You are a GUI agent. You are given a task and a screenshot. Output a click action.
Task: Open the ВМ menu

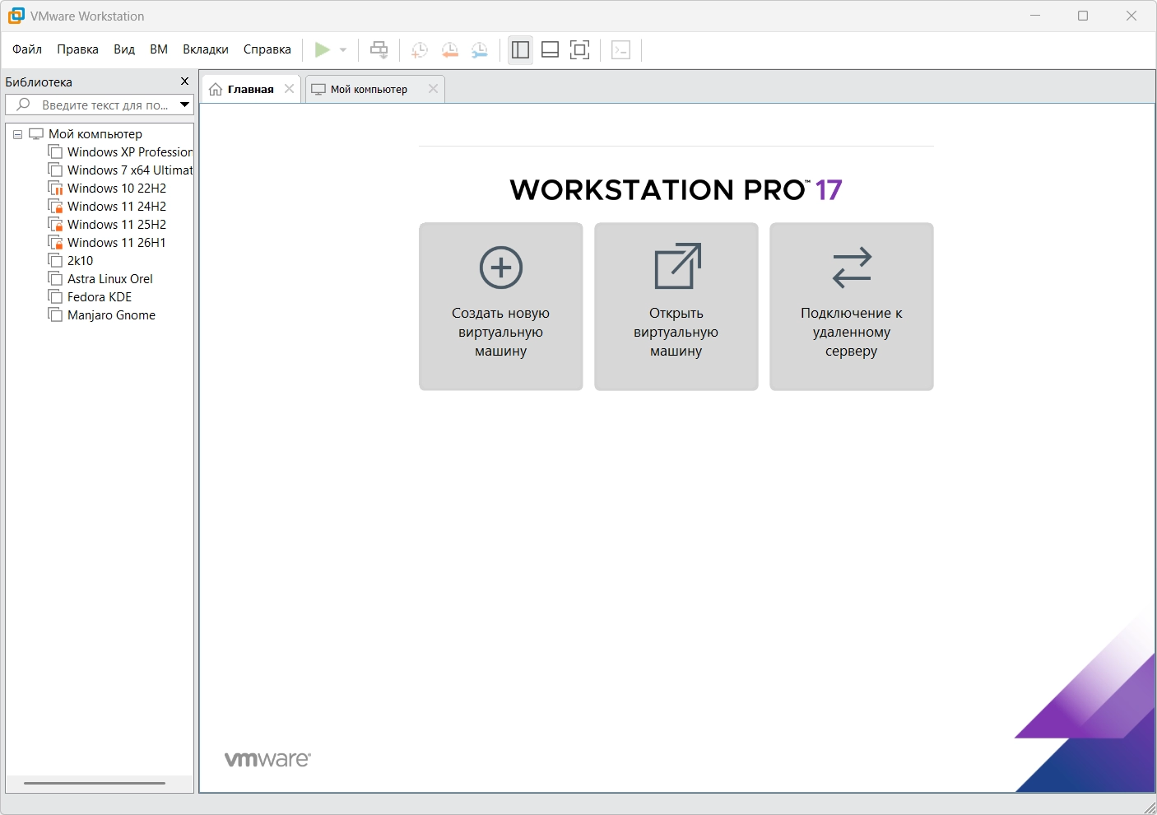[x=159, y=49]
